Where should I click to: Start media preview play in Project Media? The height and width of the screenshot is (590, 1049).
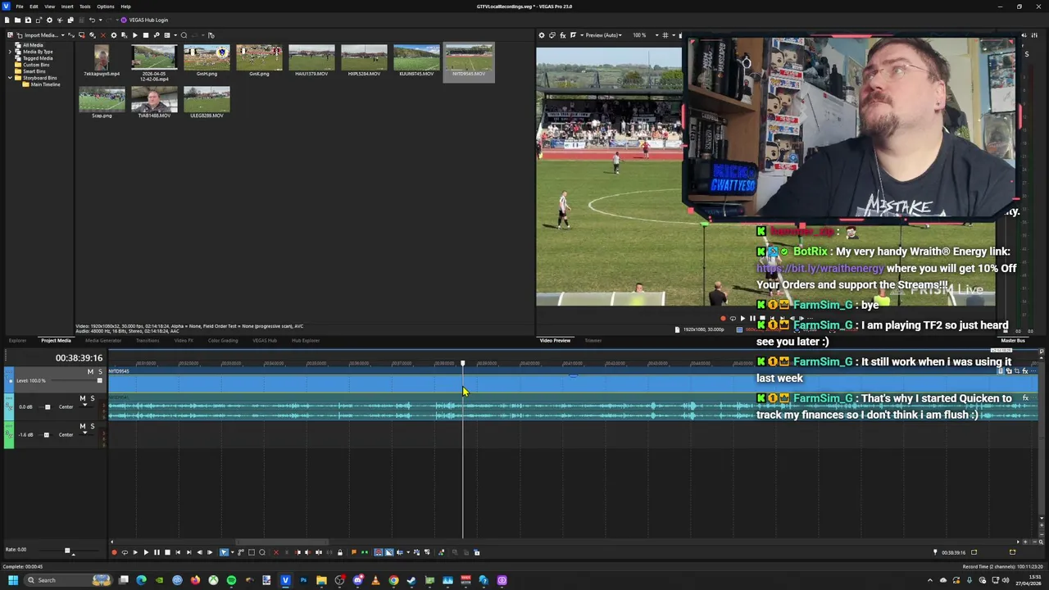(135, 35)
